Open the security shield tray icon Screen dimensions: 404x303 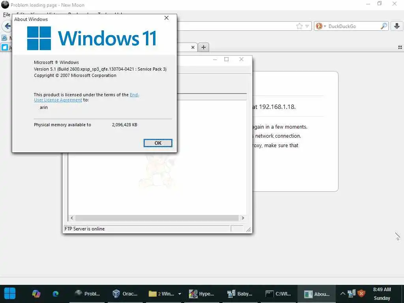(361, 293)
